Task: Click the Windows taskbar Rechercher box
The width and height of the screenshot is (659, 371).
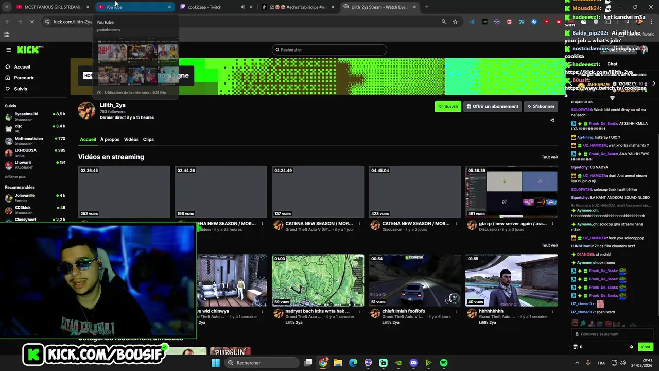Action: pos(263,363)
